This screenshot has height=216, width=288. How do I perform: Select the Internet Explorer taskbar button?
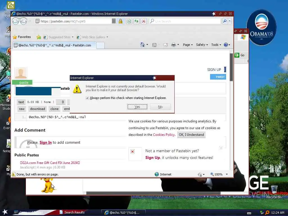coord(123,213)
